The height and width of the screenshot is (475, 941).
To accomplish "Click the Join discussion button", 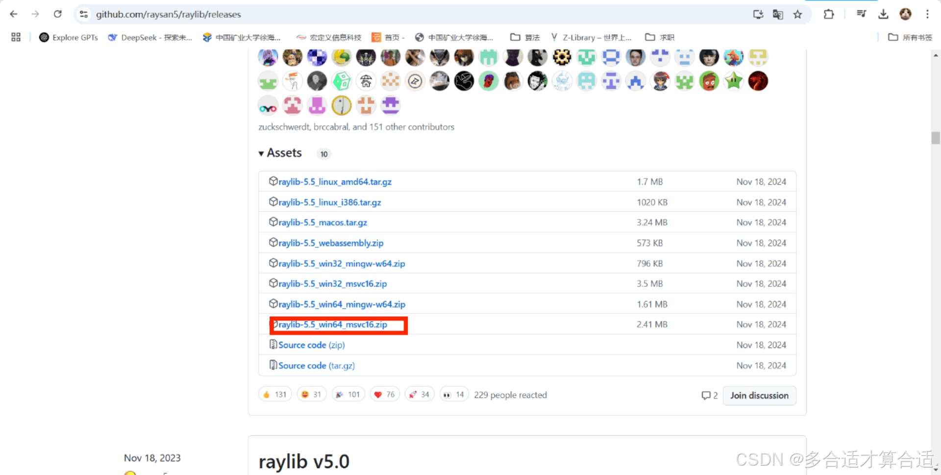I will [759, 395].
